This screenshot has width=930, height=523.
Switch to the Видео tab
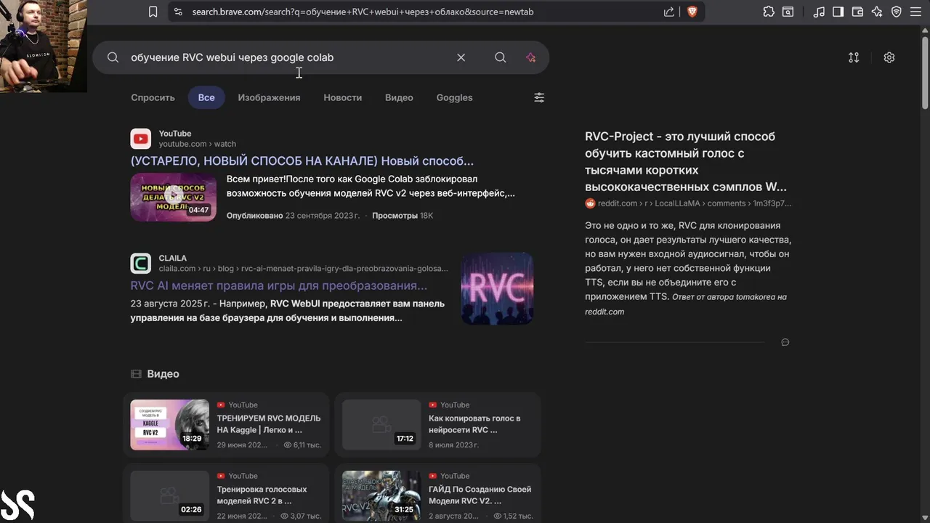399,97
